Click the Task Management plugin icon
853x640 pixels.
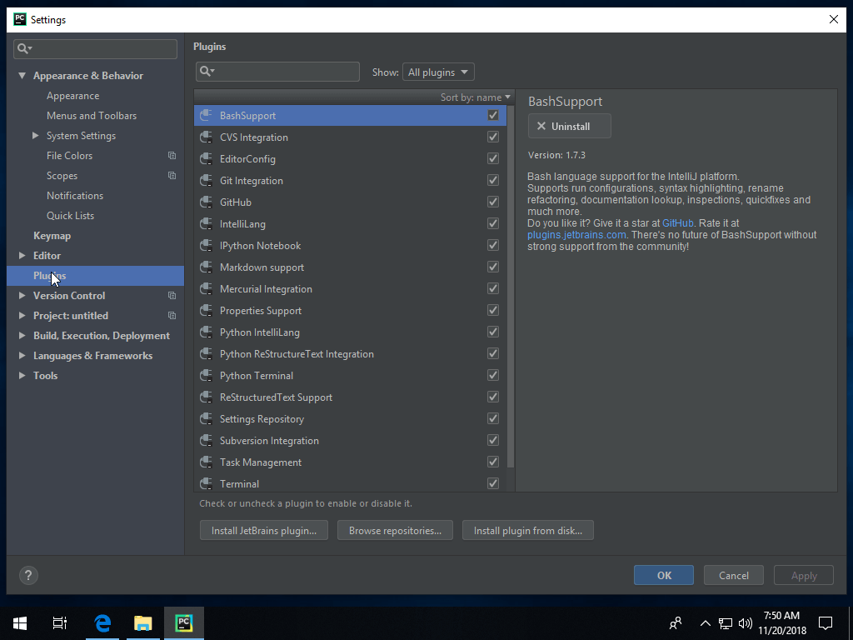click(x=207, y=462)
